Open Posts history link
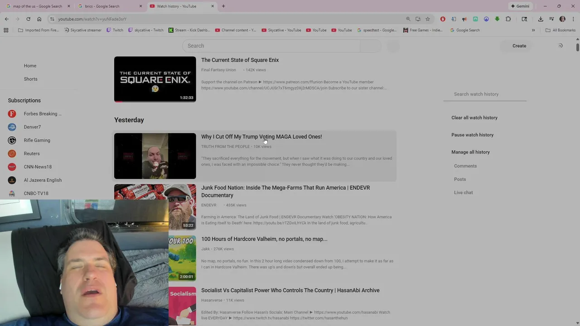 460,179
